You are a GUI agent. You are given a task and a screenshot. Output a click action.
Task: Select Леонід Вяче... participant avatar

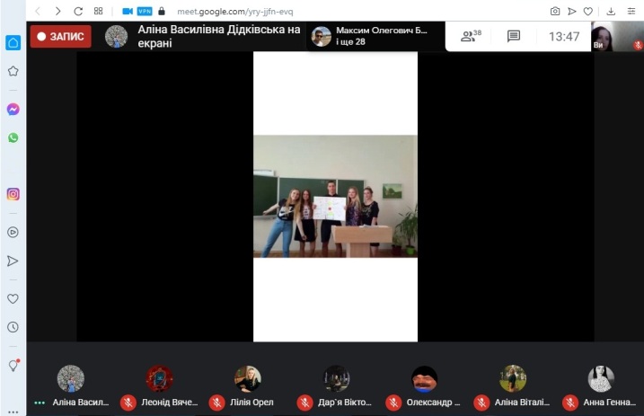[x=159, y=378]
